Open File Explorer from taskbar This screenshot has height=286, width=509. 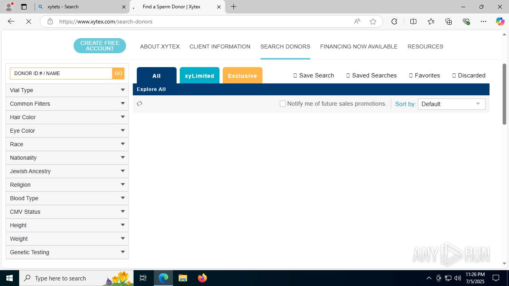point(183,278)
